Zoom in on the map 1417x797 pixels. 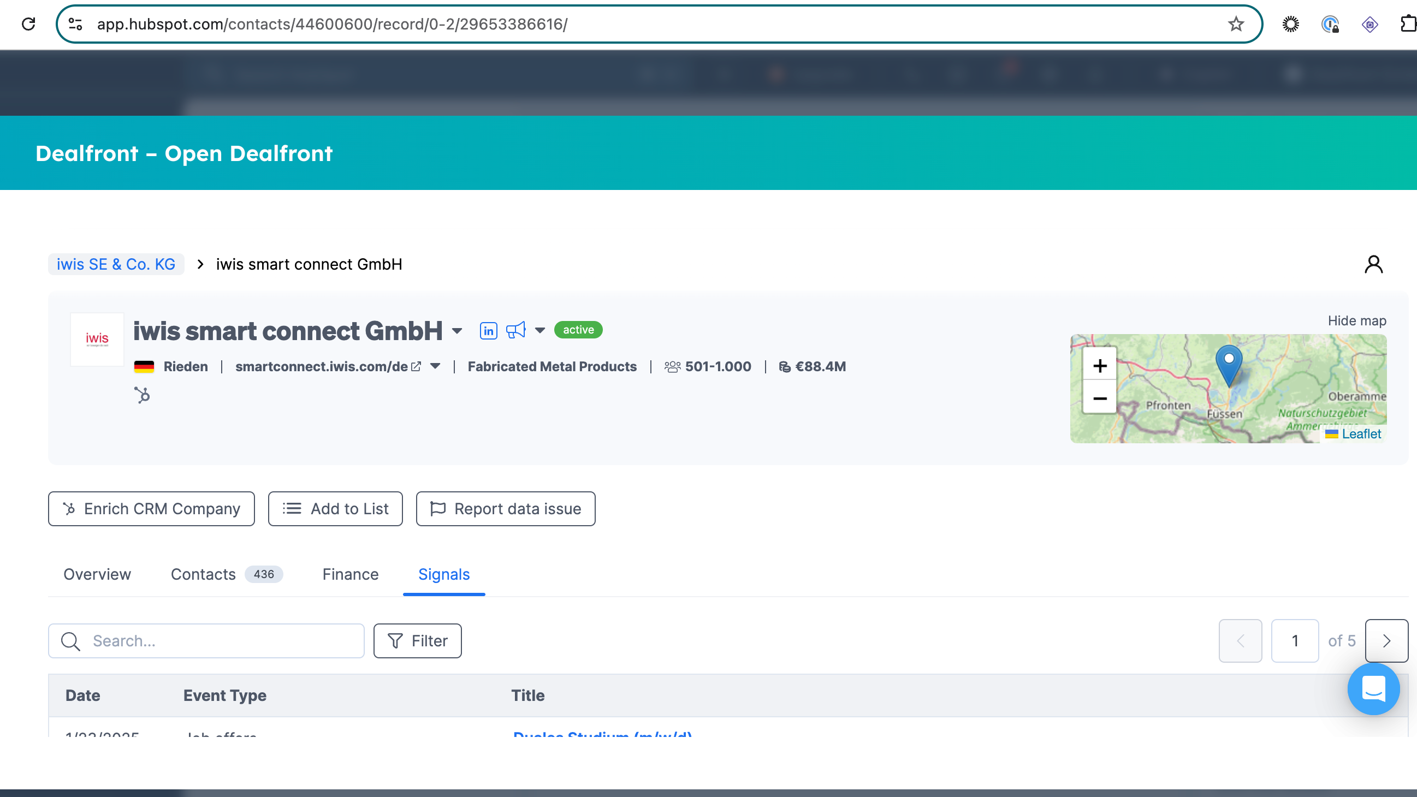[1099, 365]
